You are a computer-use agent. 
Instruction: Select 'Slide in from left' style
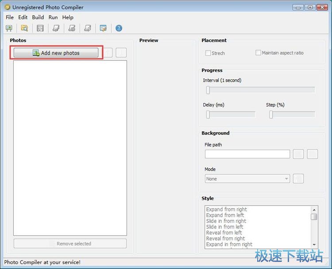tap(224, 227)
